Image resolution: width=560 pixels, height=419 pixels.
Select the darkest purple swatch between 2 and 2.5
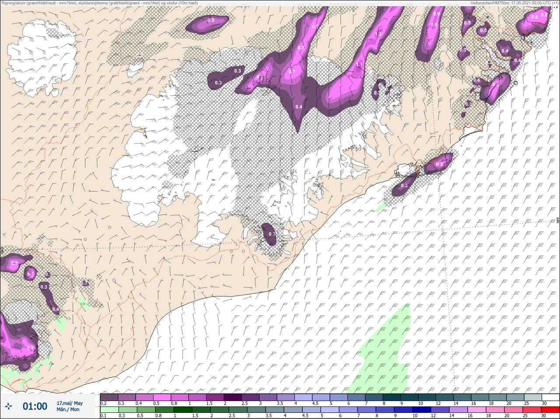point(233,397)
